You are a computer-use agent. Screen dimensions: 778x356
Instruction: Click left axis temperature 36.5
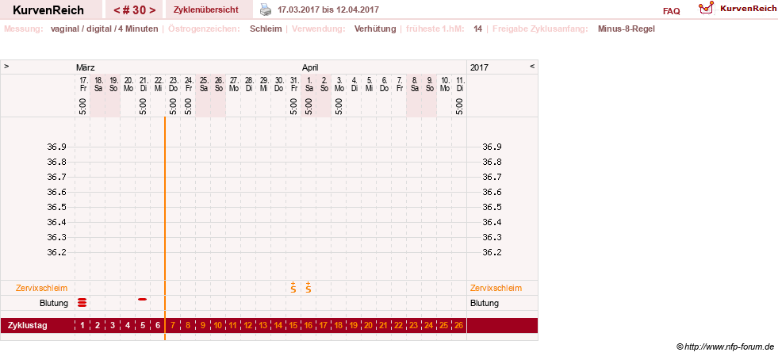click(x=56, y=207)
